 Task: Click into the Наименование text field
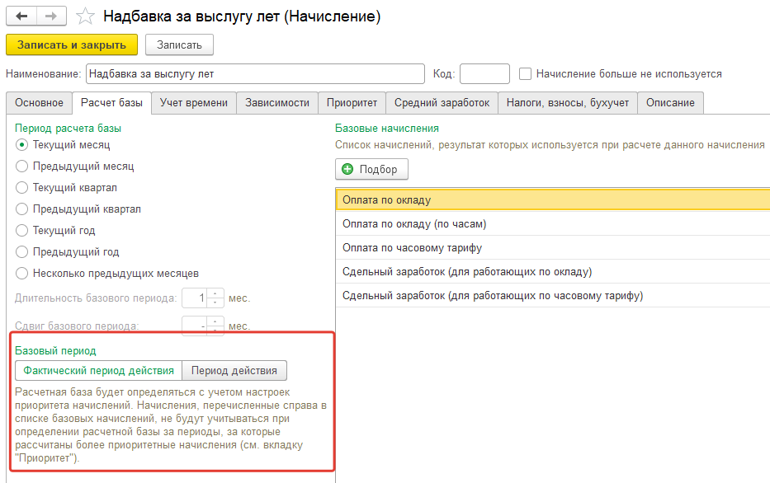(255, 74)
